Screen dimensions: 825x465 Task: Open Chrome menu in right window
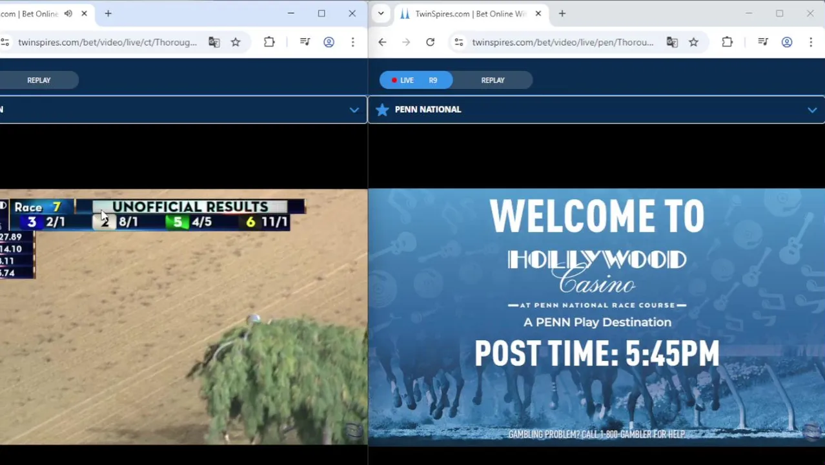point(811,42)
